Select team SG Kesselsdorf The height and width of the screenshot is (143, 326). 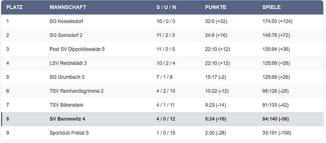point(66,21)
